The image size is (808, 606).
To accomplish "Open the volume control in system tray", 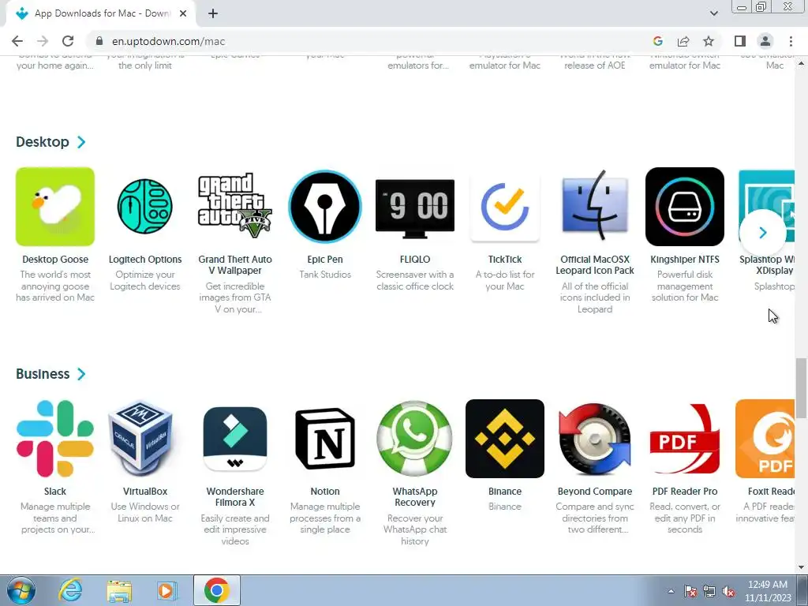I will 728,591.
